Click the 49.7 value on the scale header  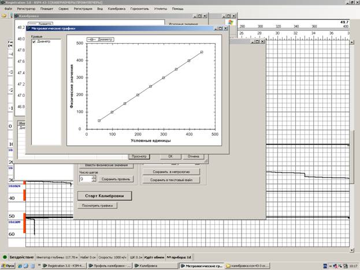[x=344, y=22]
